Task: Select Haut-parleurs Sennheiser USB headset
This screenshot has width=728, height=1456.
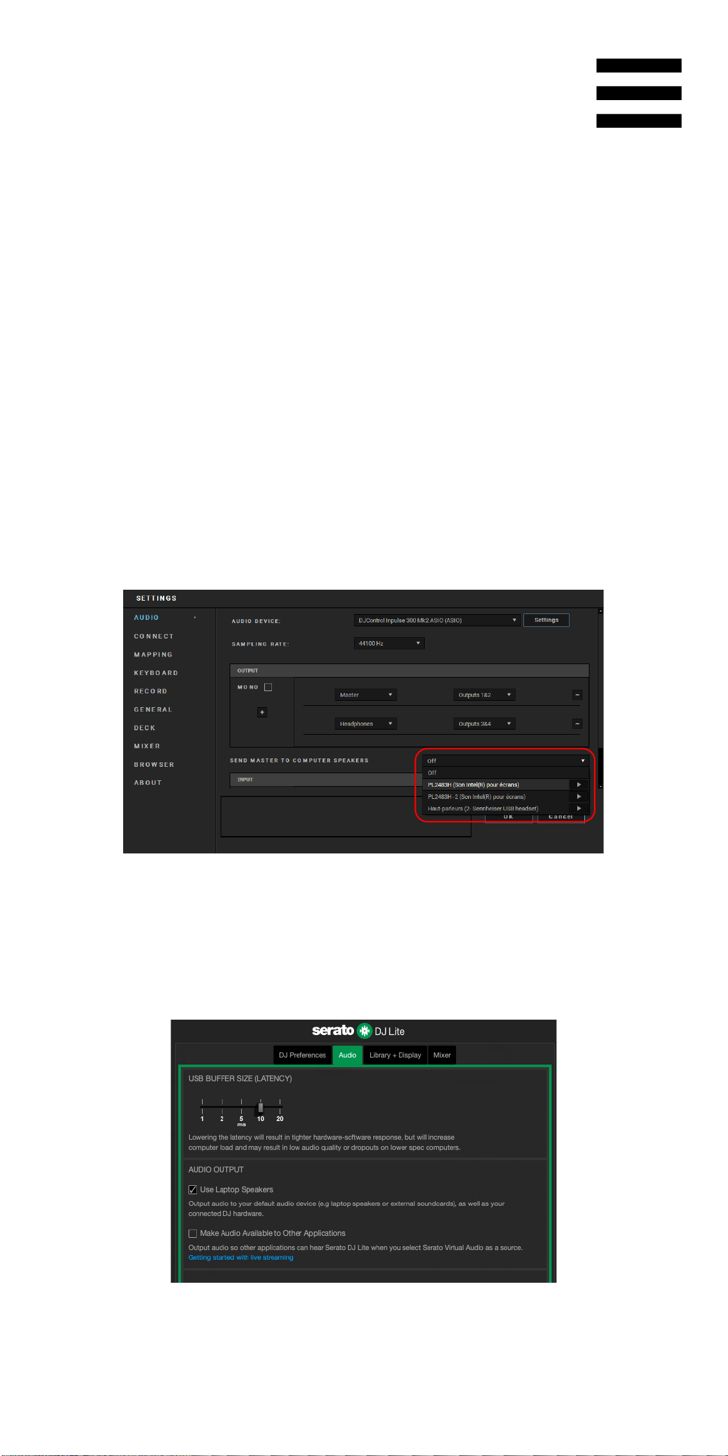Action: 495,809
